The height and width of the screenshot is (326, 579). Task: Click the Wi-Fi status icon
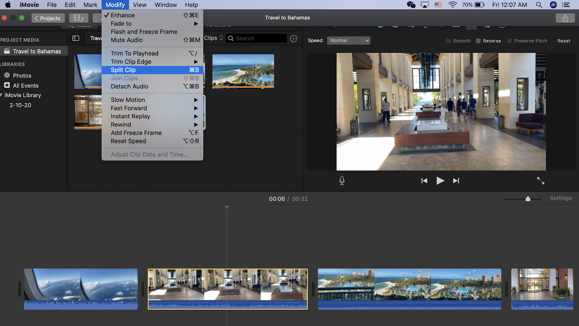(x=452, y=5)
